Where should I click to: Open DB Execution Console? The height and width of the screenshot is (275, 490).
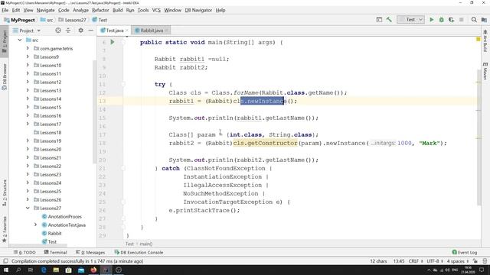[x=139, y=252]
